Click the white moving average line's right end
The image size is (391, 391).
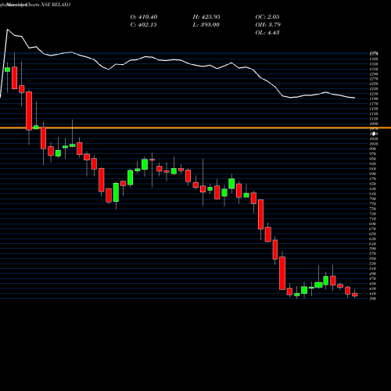coord(354,98)
